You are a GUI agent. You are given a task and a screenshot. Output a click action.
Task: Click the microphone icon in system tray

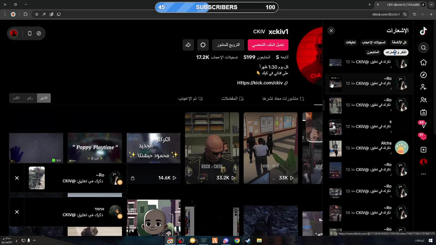pos(29,241)
